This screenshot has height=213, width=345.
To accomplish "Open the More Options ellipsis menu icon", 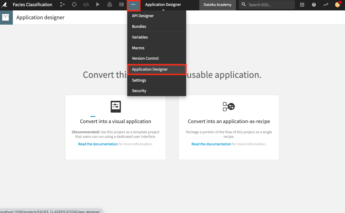I will pos(133,5).
